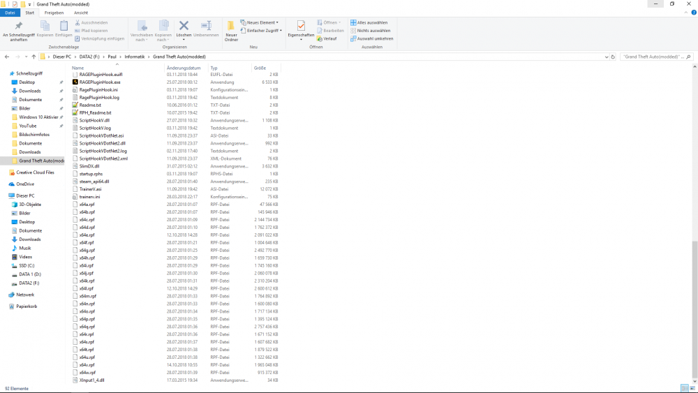Select Desktop under Schnellzugriff
The height and width of the screenshot is (393, 698).
(27, 82)
